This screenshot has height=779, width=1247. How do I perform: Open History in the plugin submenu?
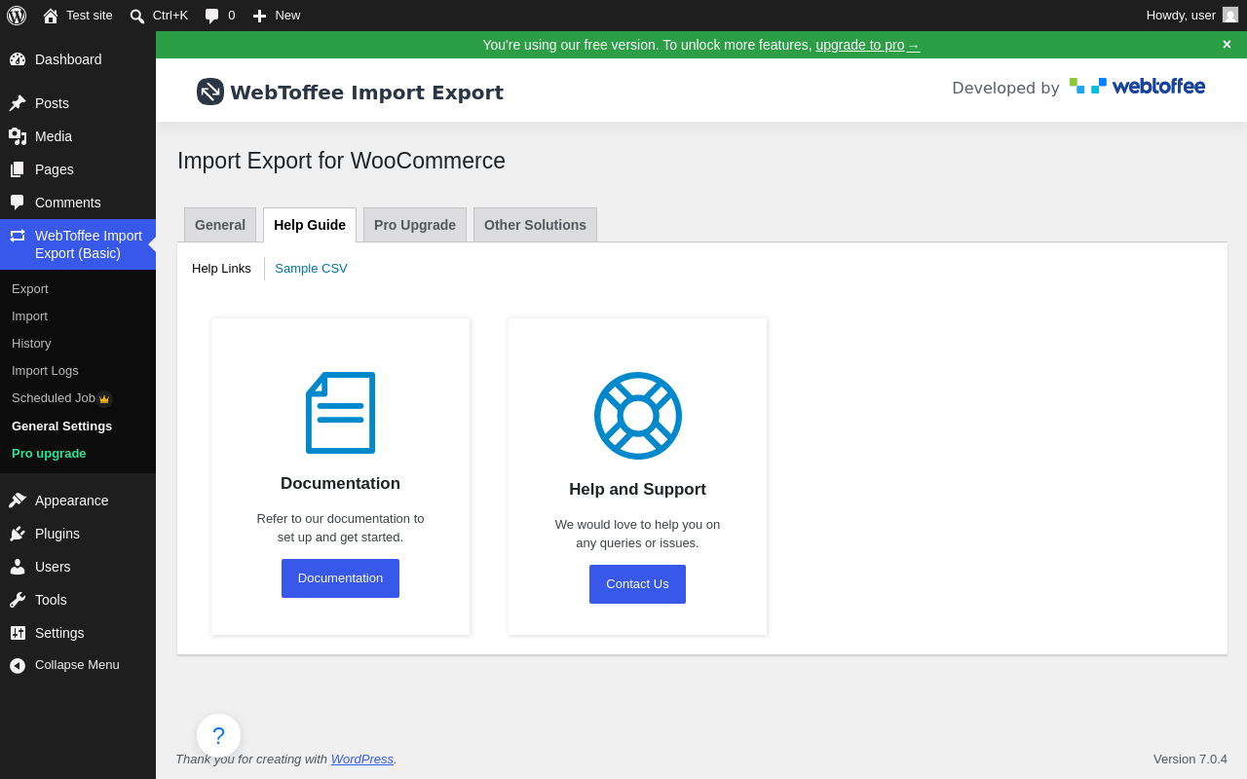coord(31,344)
